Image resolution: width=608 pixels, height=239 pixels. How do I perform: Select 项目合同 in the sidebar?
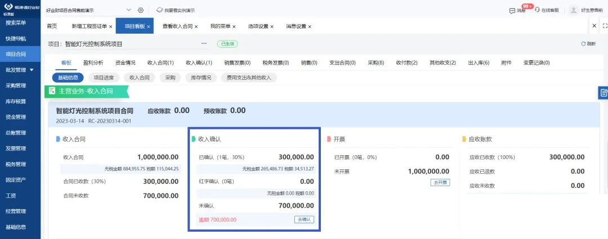pyautogui.click(x=20, y=54)
